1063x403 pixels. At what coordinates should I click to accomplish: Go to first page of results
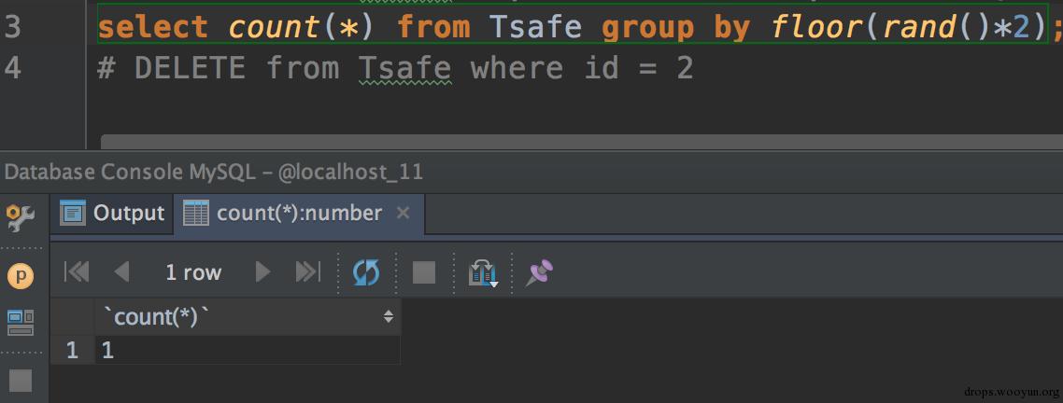click(x=77, y=272)
